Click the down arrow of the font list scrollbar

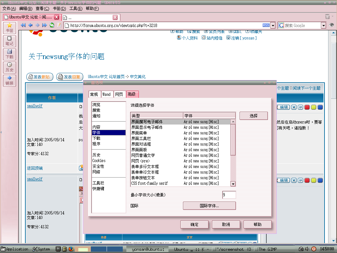click(x=233, y=184)
